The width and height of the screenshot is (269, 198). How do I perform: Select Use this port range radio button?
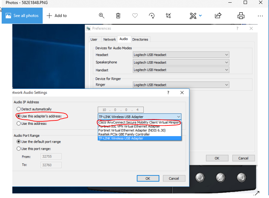click(x=19, y=149)
